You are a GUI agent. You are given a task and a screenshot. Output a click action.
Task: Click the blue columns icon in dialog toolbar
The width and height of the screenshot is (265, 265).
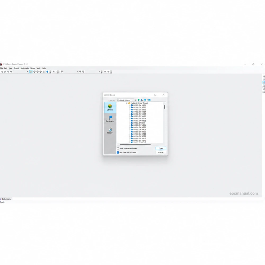[x=149, y=100]
